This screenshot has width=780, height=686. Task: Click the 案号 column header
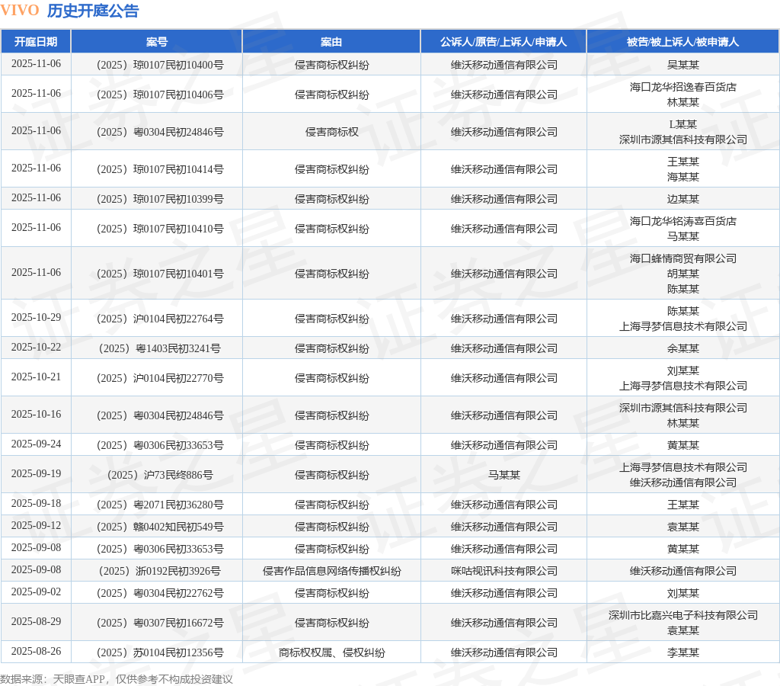tap(157, 42)
